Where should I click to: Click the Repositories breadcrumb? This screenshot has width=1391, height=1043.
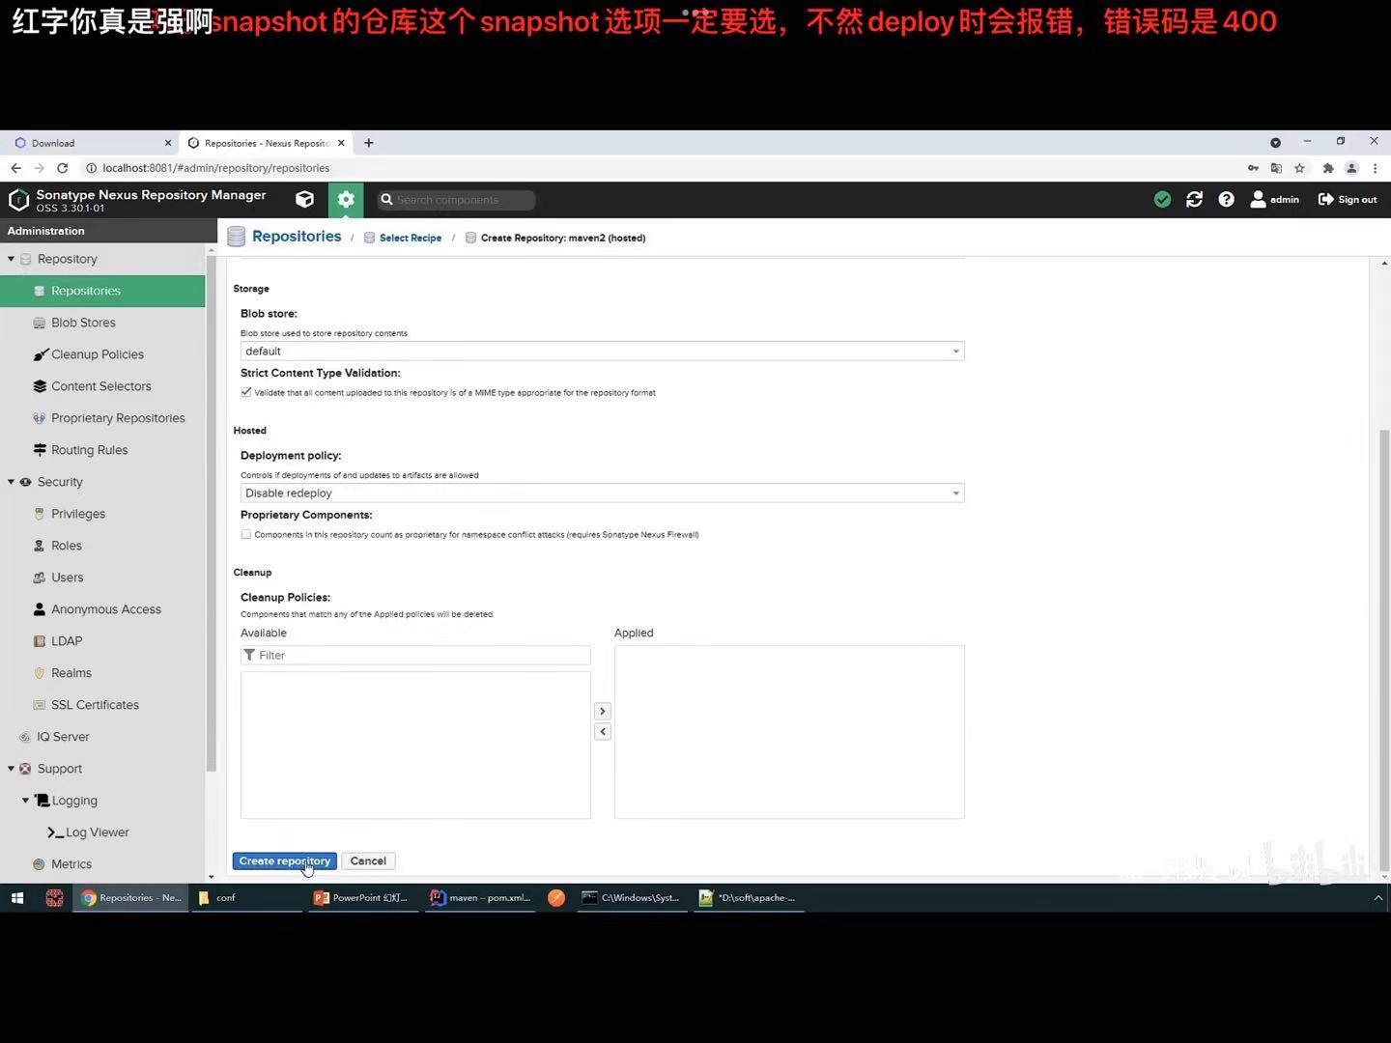297,237
